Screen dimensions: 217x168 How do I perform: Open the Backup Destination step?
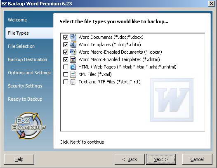click(x=27, y=59)
